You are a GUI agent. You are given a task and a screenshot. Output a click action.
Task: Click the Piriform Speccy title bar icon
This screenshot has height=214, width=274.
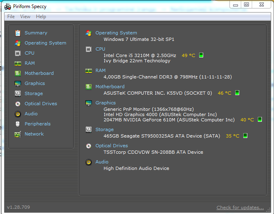[x=8, y=6]
